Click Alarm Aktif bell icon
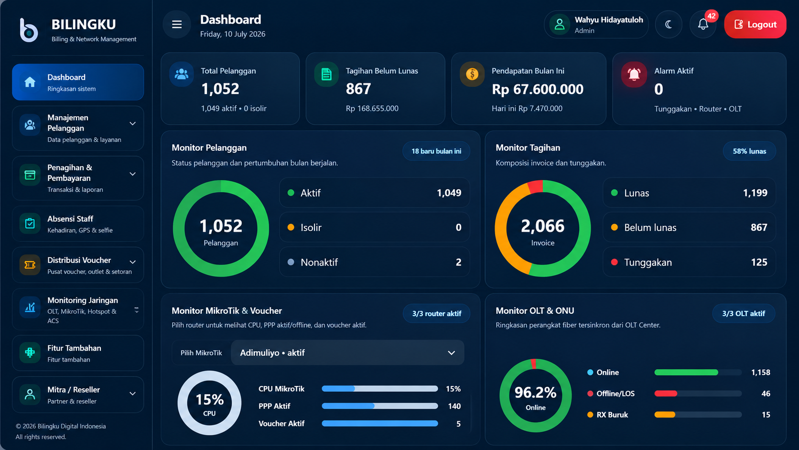Viewport: 799px width, 450px height. click(634, 74)
